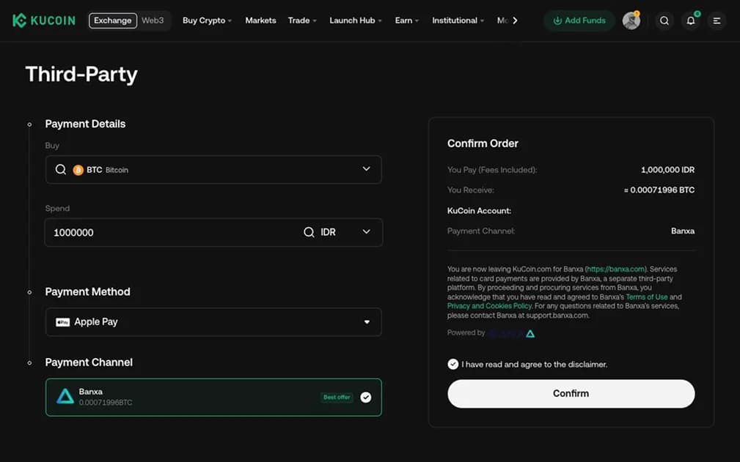
Task: Open the notifications bell
Action: click(x=690, y=21)
